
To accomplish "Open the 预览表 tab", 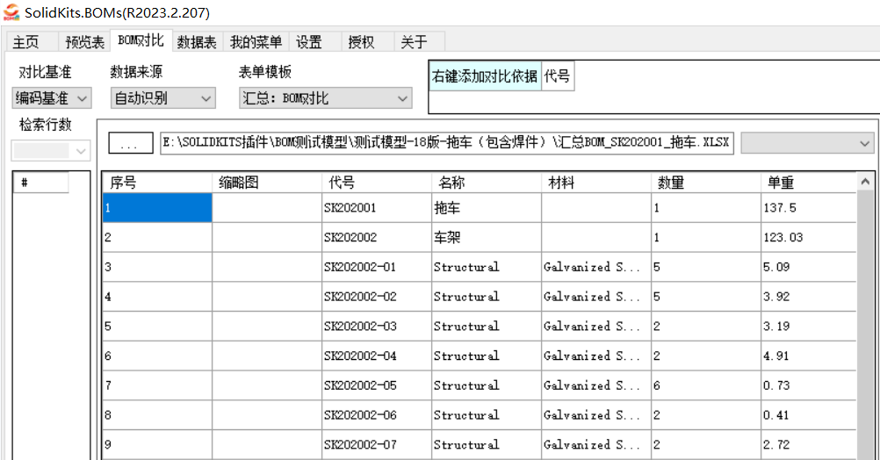I will pyautogui.click(x=84, y=42).
